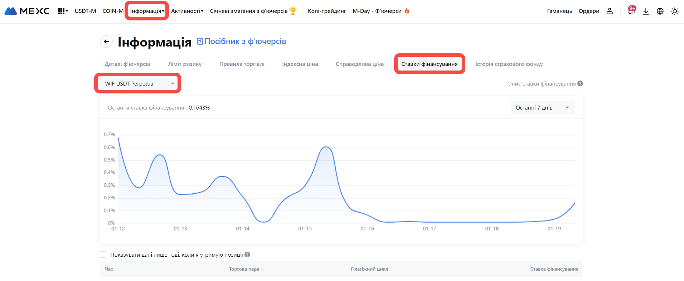Image resolution: width=684 pixels, height=281 pixels.
Task: Select the Індексна ціна tab
Action: coord(300,64)
